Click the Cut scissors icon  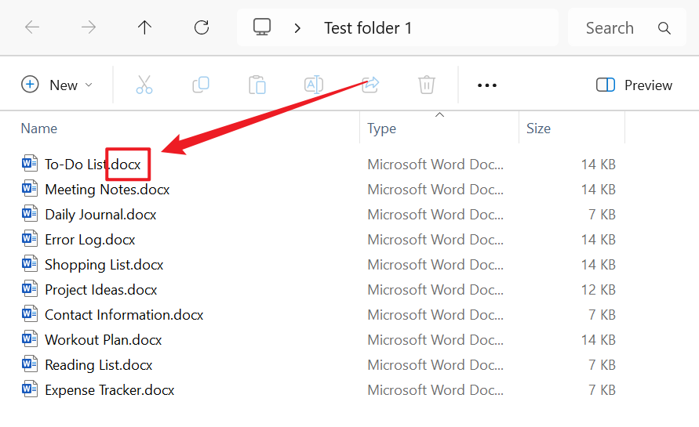(144, 85)
